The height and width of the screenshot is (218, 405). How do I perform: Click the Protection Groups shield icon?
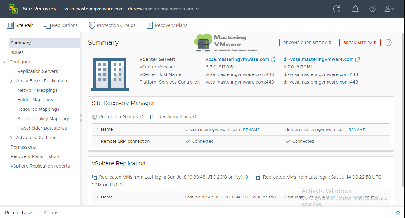pyautogui.click(x=92, y=25)
